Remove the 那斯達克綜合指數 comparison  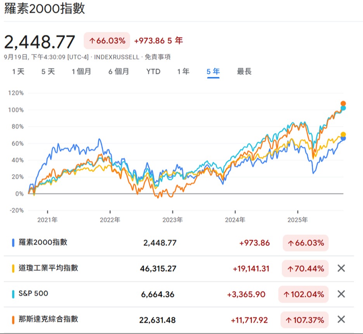tap(342, 320)
